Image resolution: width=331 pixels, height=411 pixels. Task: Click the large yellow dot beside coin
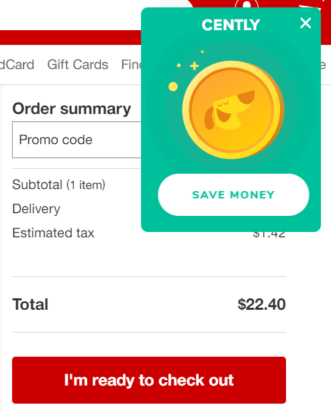(173, 86)
